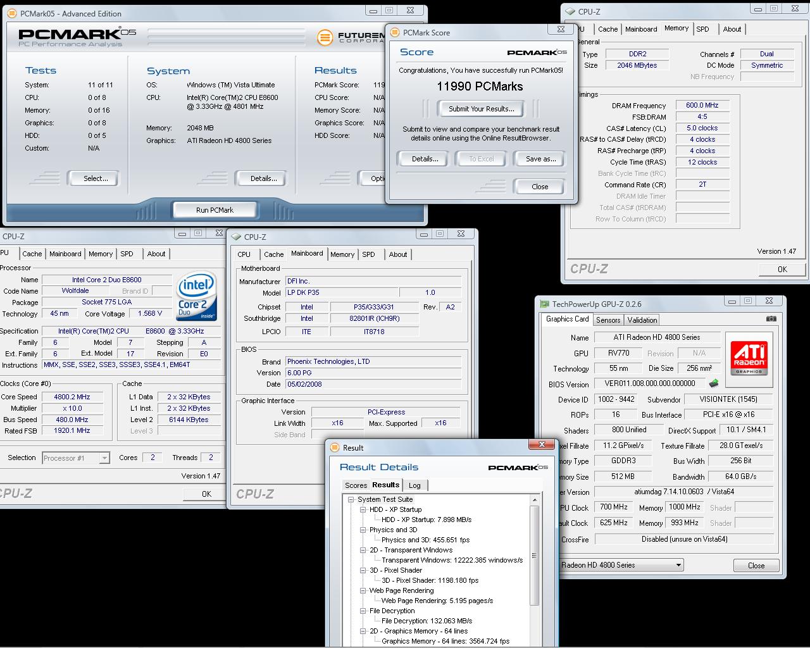Viewport: 810px width, 648px height.
Task: Select the 'File Decryption: 132.063 MB/s' result row
Action: tap(427, 621)
